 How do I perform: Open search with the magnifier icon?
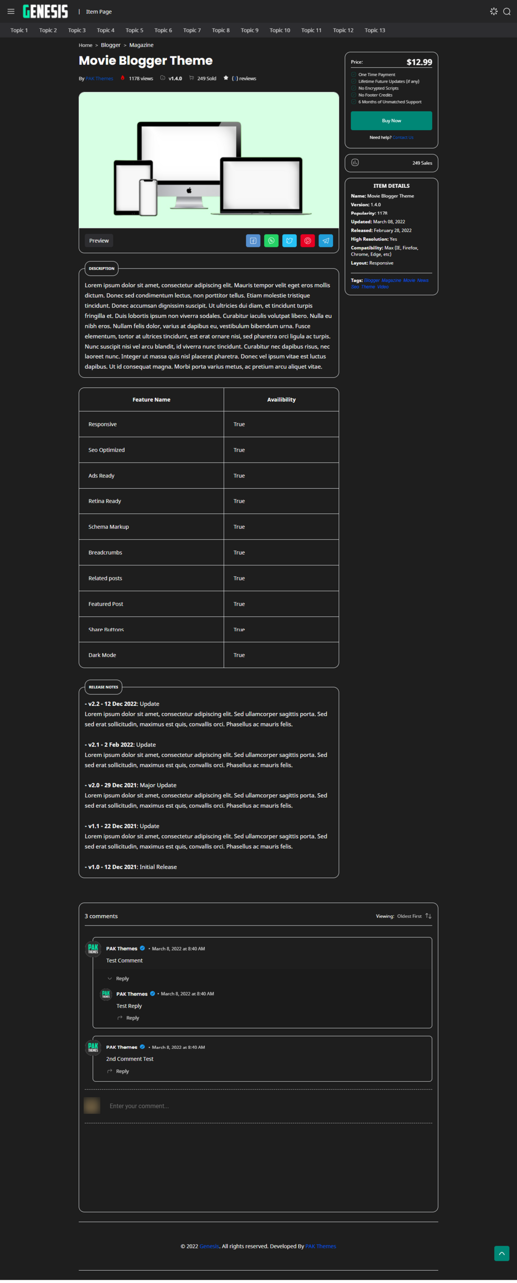click(507, 11)
